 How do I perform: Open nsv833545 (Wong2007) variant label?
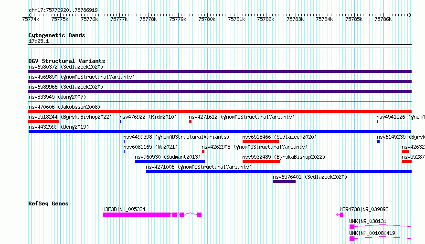[x=57, y=97]
